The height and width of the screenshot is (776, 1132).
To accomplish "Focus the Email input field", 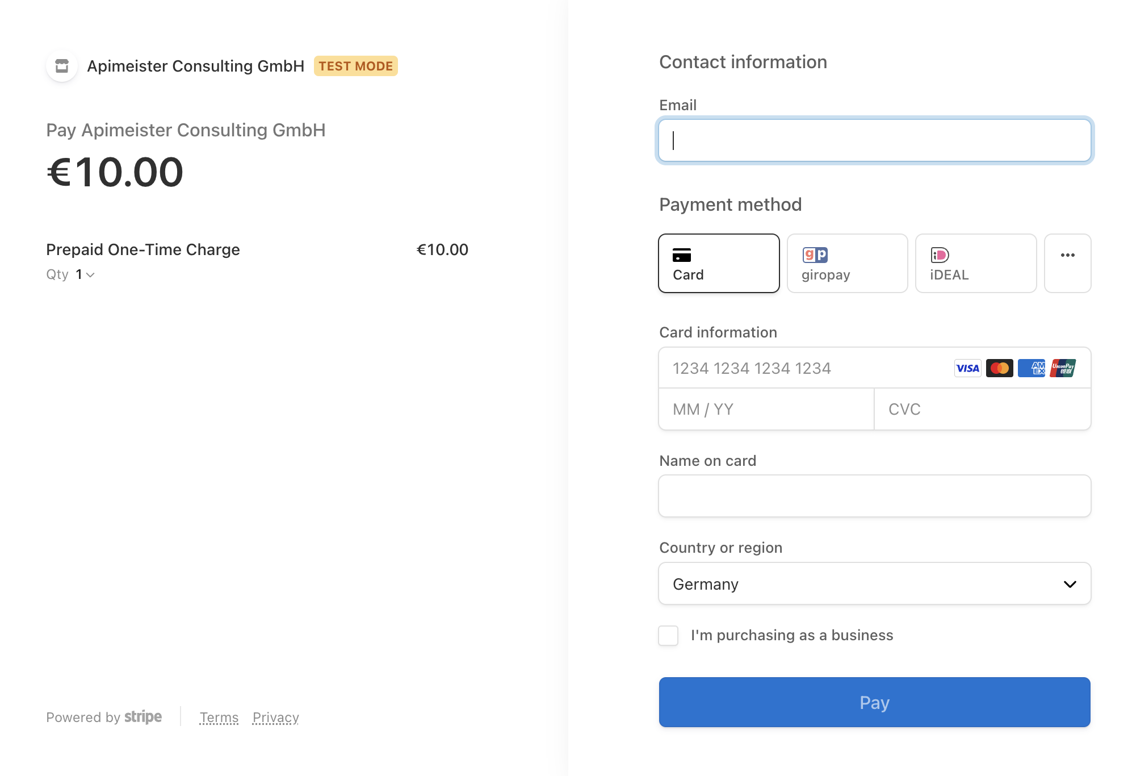I will pyautogui.click(x=874, y=140).
